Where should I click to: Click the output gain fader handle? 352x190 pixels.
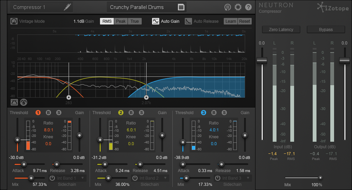pos(345,60)
